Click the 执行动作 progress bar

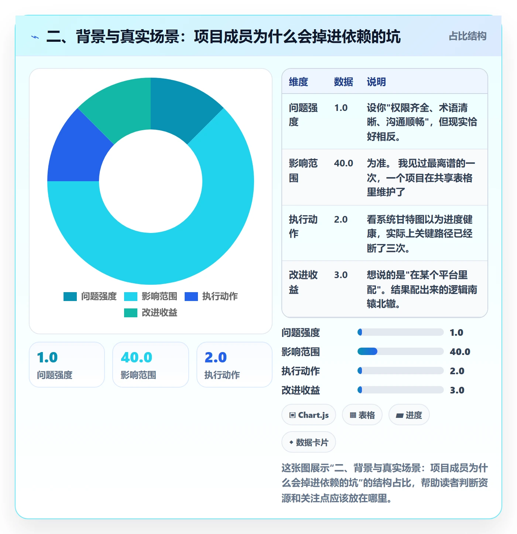[401, 371]
